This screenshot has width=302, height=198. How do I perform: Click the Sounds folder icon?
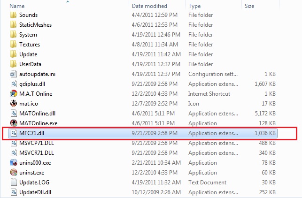[x=13, y=15]
